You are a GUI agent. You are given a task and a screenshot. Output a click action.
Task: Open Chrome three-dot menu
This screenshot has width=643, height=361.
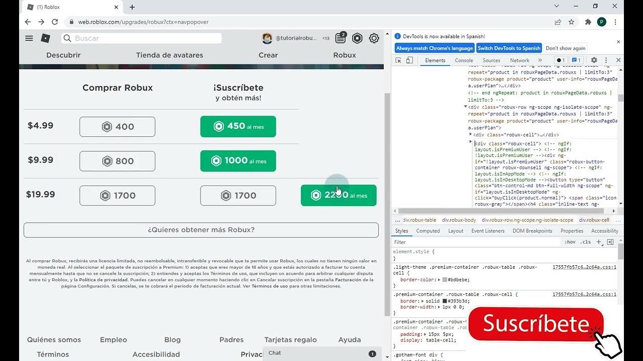tap(615, 22)
